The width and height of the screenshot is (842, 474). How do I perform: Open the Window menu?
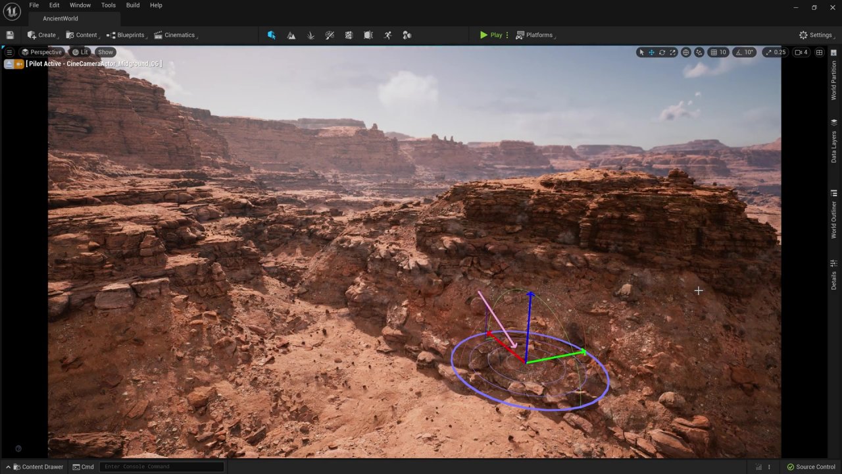click(x=80, y=5)
